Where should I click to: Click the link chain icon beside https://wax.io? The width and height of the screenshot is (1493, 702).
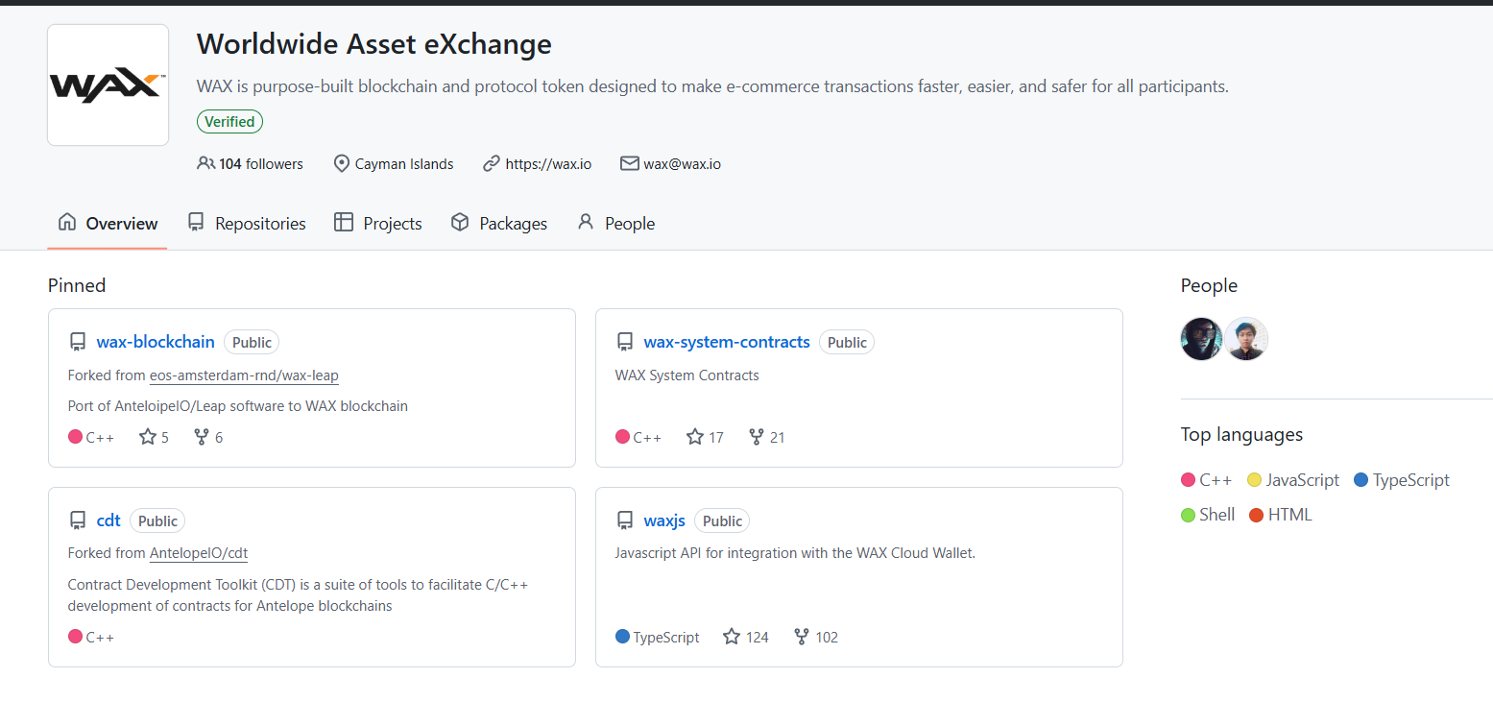click(x=492, y=163)
